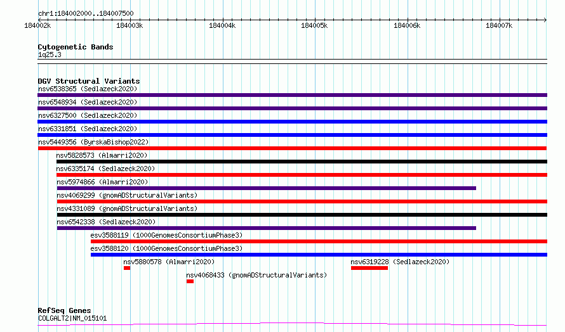Image resolution: width=565 pixels, height=332 pixels.
Task: Select the red bar under nsv6319228
Action: 369,268
